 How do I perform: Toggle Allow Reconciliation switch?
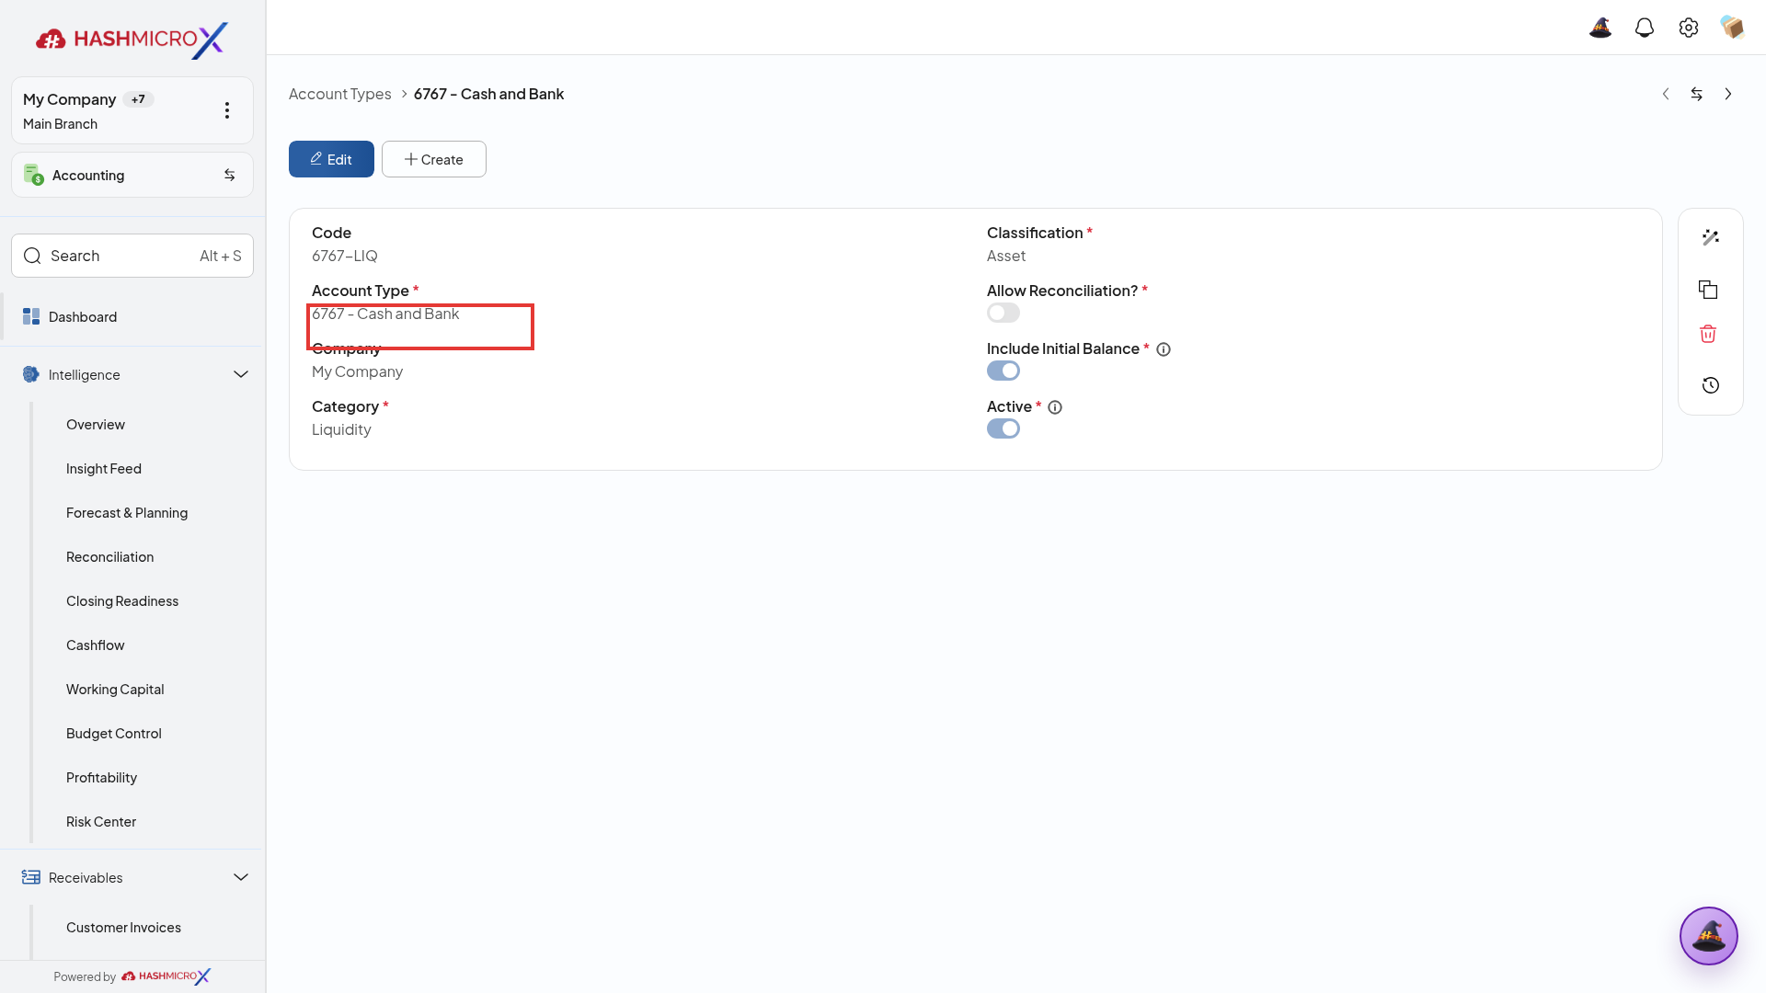click(x=1003, y=313)
